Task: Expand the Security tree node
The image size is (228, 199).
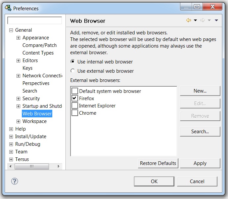Action: click(x=18, y=99)
